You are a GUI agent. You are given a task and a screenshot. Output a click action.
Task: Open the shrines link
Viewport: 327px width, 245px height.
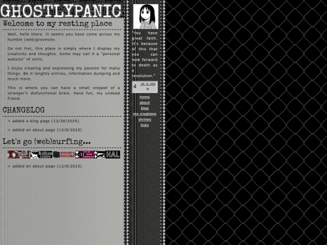tap(145, 120)
